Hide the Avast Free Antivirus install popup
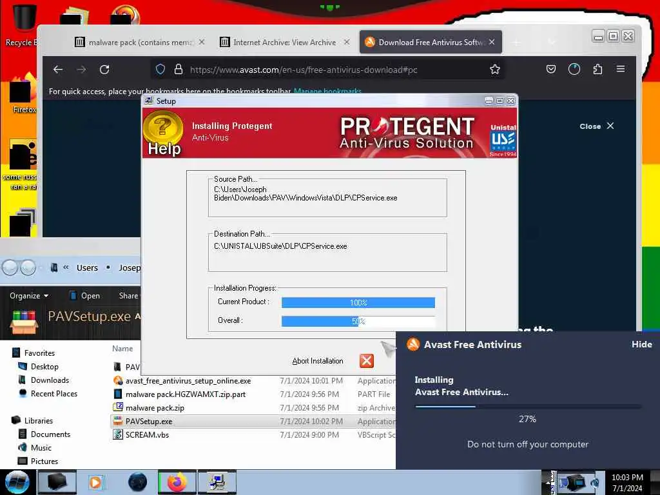The height and width of the screenshot is (495, 660). click(641, 344)
